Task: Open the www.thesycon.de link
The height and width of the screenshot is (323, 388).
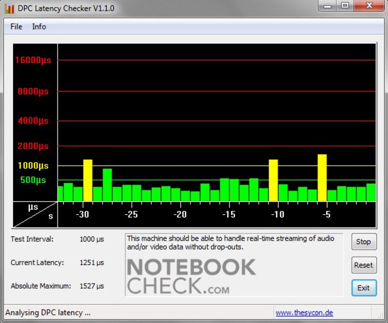Action: coord(304,313)
